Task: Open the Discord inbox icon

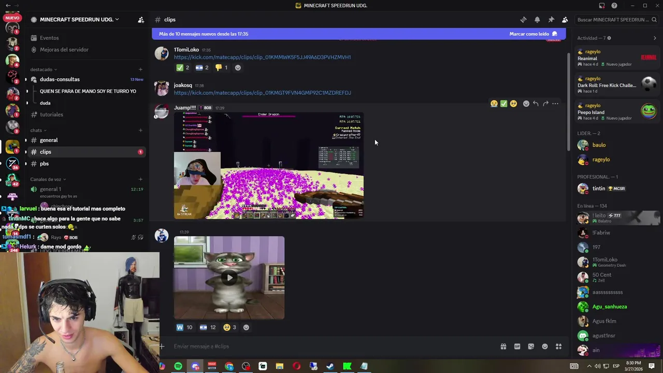Action: click(602, 6)
